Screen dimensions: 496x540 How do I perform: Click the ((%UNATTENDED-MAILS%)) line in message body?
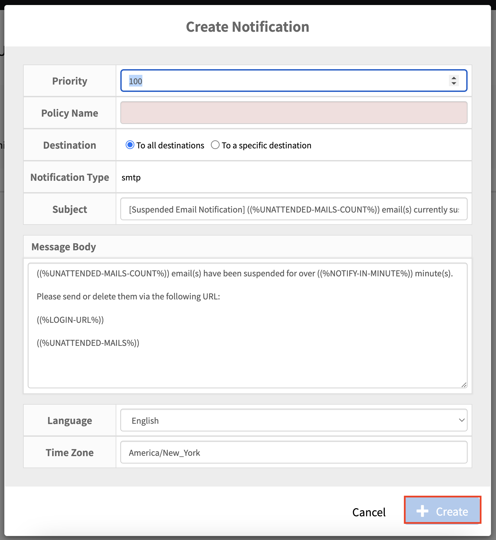pyautogui.click(x=88, y=343)
